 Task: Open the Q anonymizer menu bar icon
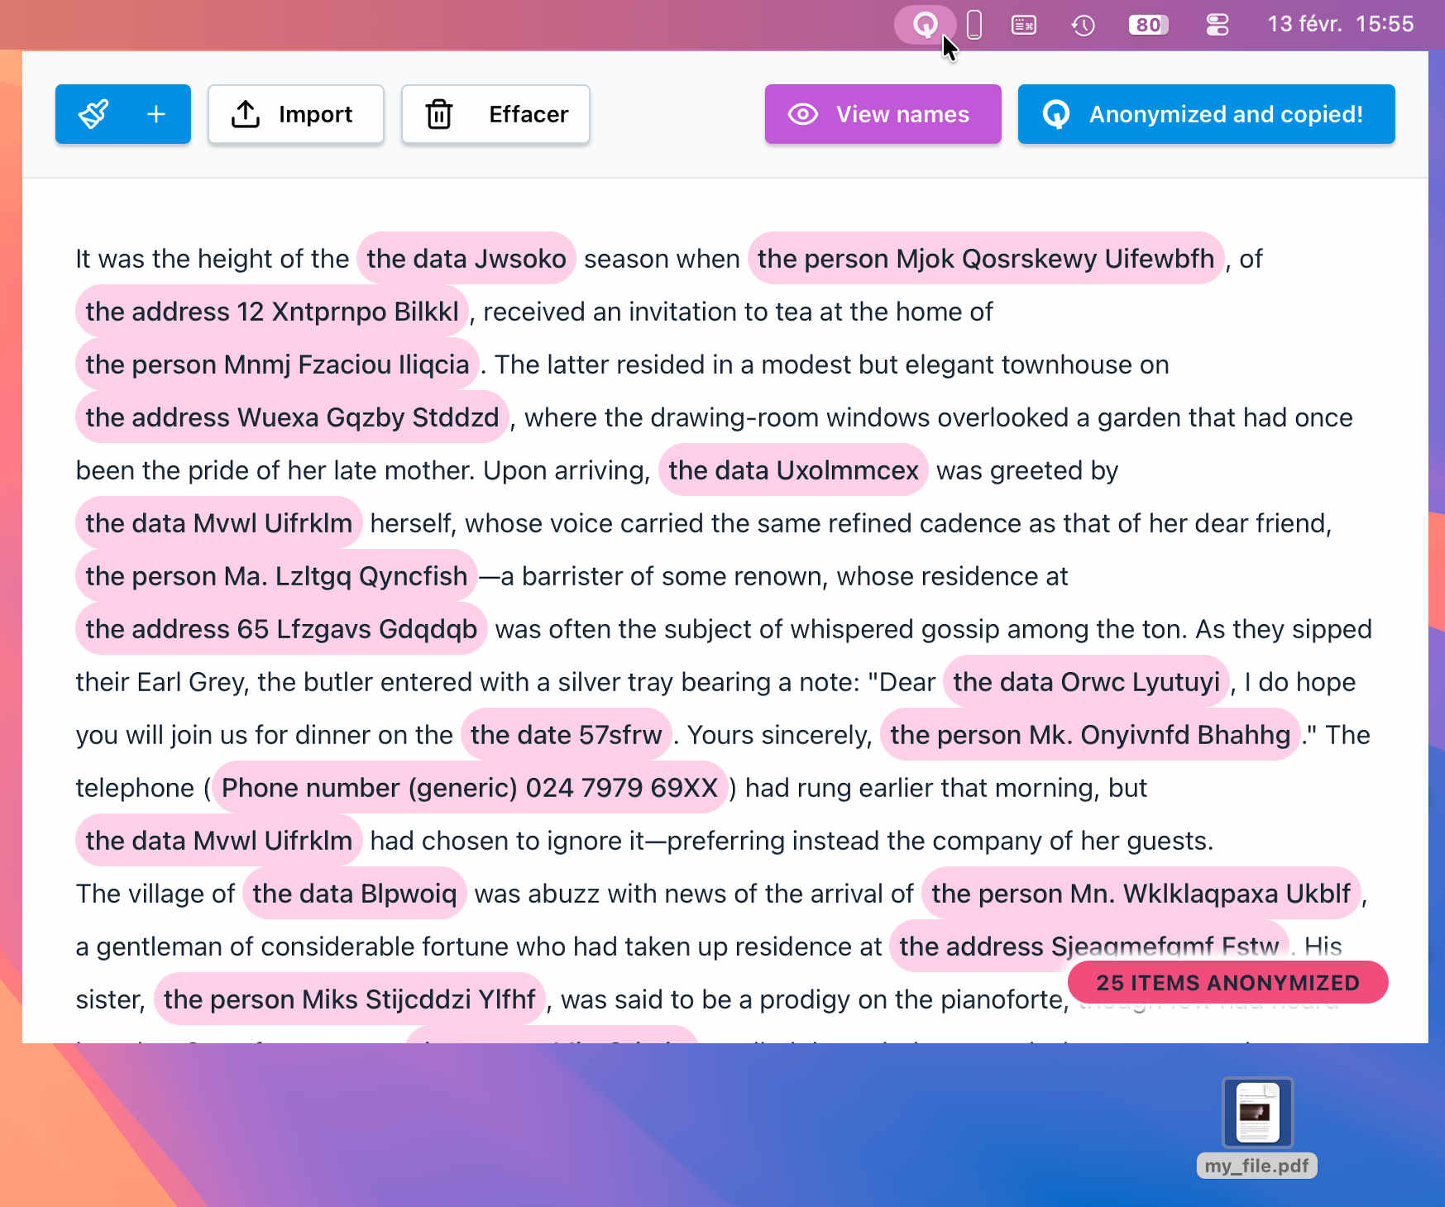(926, 25)
